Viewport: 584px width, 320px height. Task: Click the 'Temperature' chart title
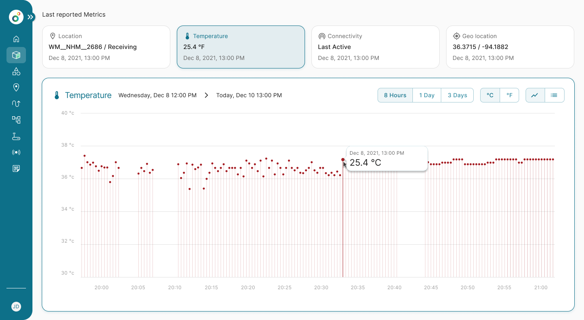pos(88,95)
